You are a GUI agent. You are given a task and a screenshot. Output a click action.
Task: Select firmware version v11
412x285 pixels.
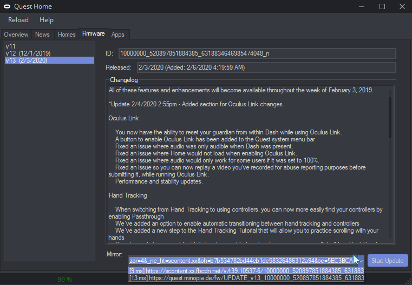(x=49, y=46)
